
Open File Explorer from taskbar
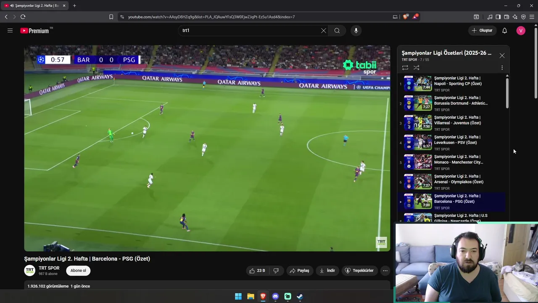point(251,297)
